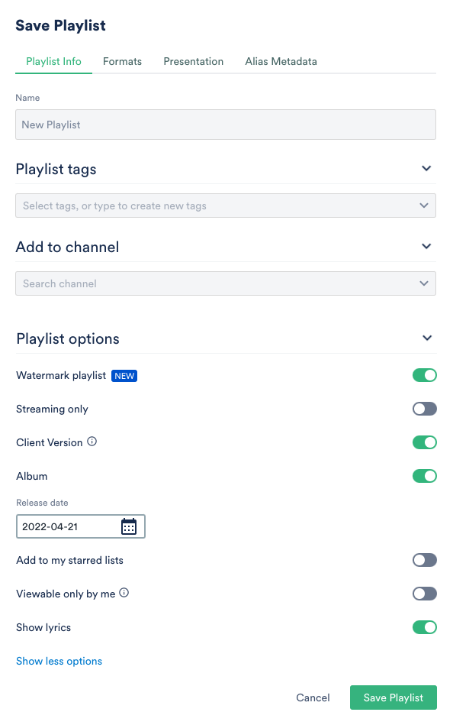Click Show less options
The height and width of the screenshot is (725, 453).
click(59, 661)
